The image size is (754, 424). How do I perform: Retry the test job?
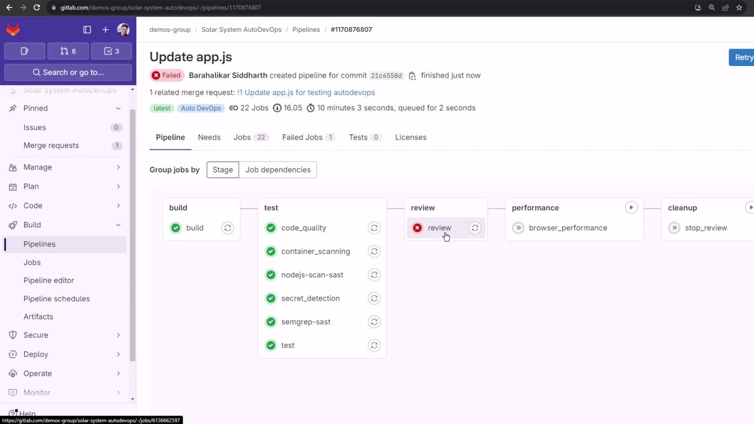point(374,346)
